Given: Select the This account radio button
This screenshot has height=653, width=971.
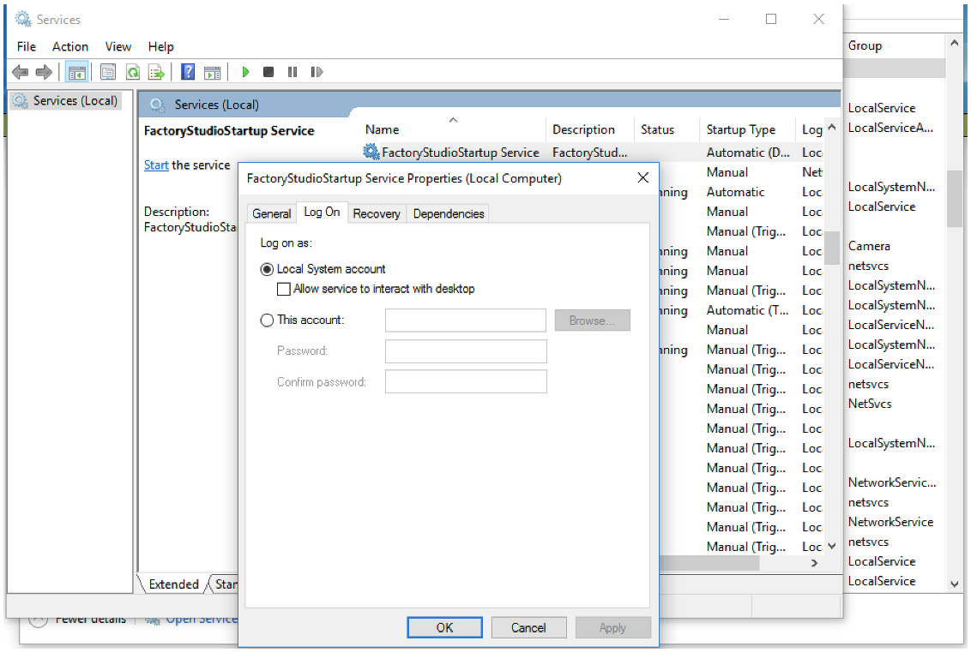Looking at the screenshot, I should coord(267,320).
